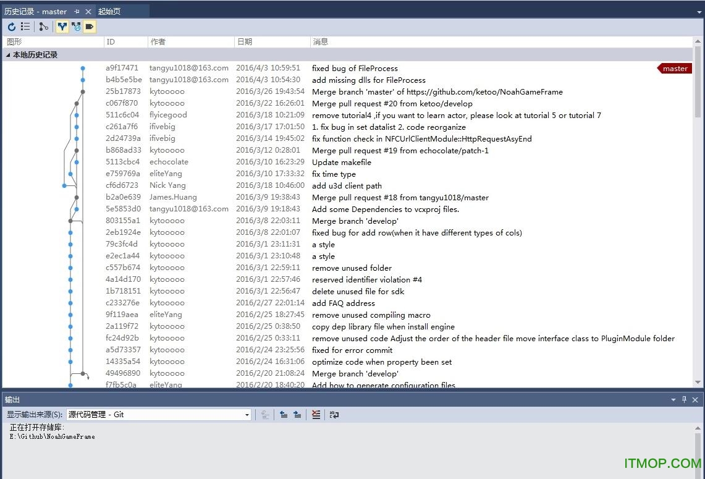The height and width of the screenshot is (479, 705).
Task: Select 'optimize code when property been set' commit
Action: (347, 362)
